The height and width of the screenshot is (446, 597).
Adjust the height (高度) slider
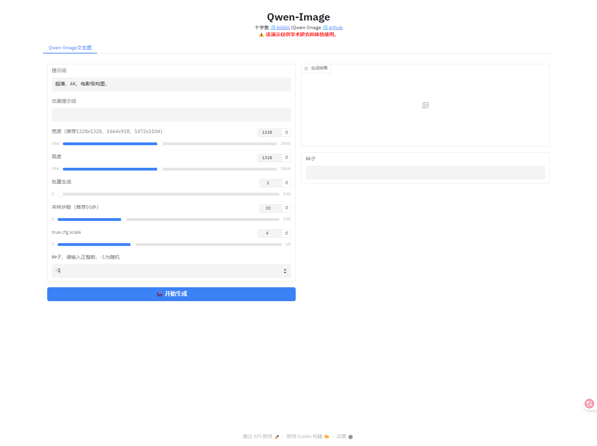pyautogui.click(x=170, y=169)
